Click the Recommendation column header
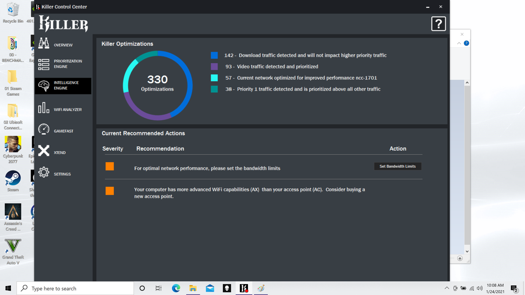Screen dimensions: 525x295 click(x=160, y=149)
